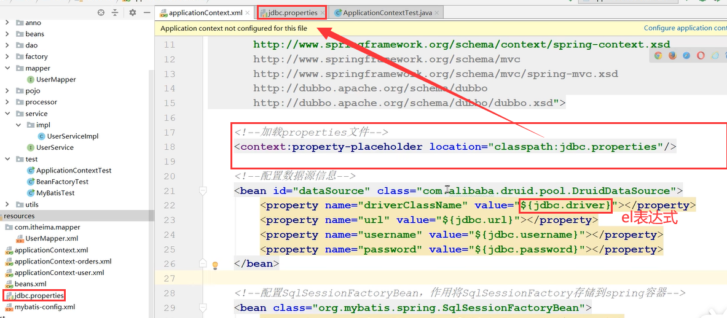The width and height of the screenshot is (727, 318).
Task: Select applicationContext-user.xml in project tree
Action: click(55, 273)
